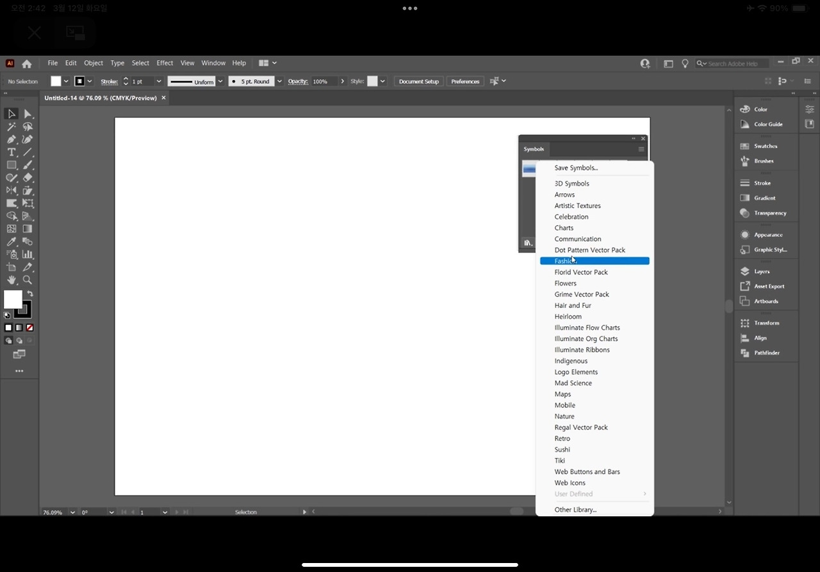The width and height of the screenshot is (820, 572).
Task: Open the Object menu
Action: point(94,63)
